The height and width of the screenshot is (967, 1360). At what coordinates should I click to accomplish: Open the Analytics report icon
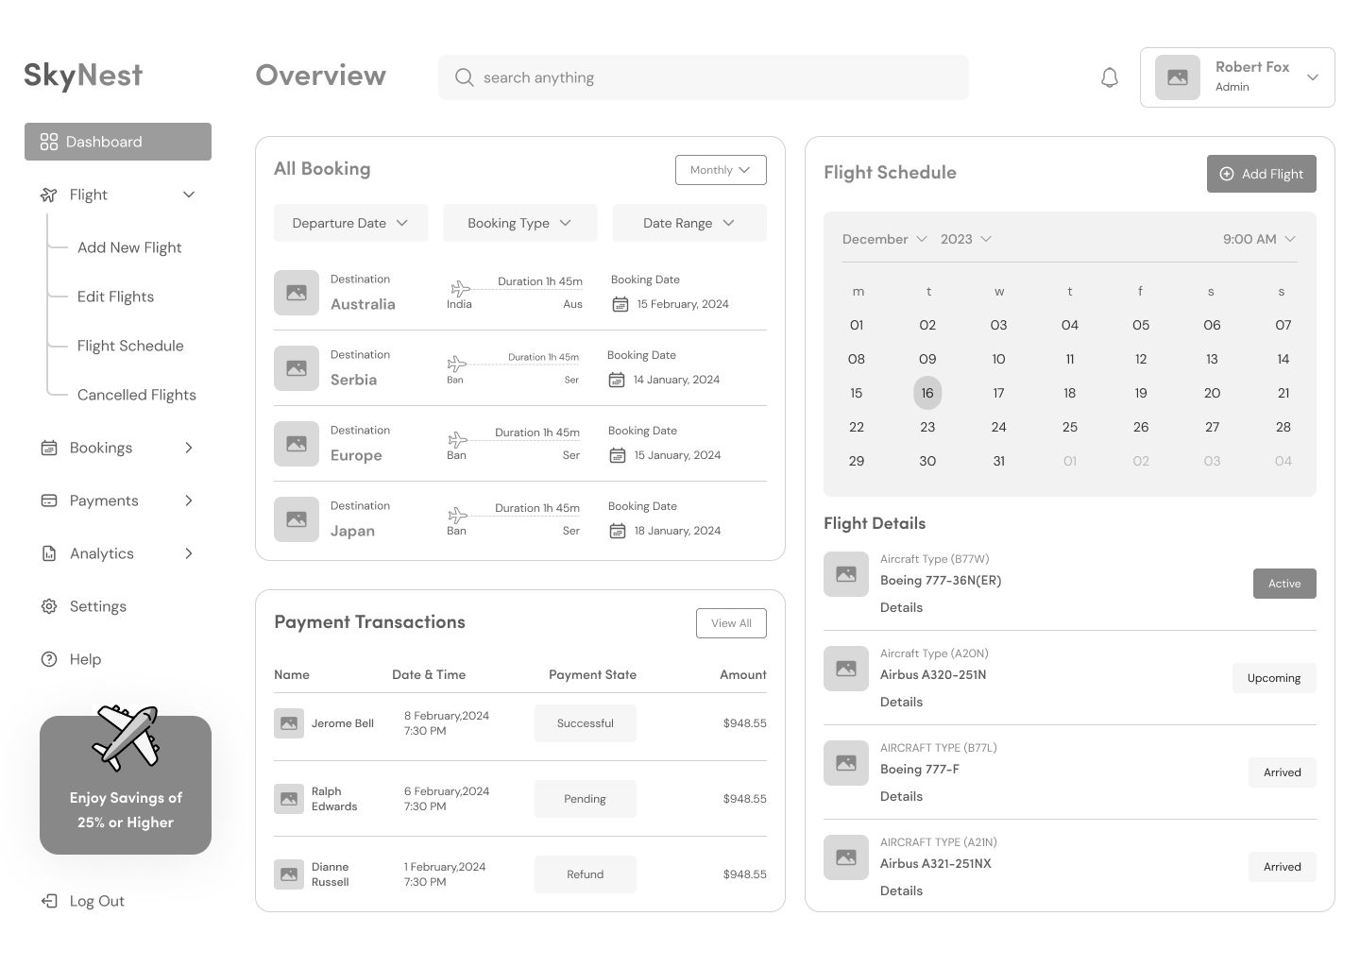(49, 552)
